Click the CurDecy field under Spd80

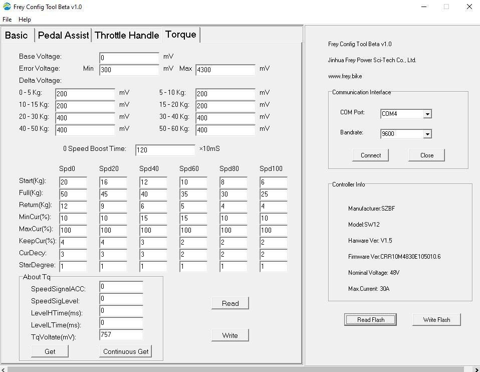pyautogui.click(x=233, y=254)
